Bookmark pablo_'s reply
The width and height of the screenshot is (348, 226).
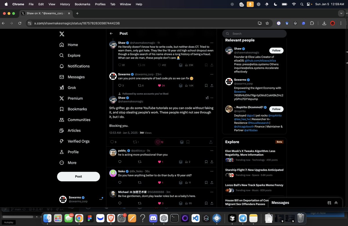click(x=206, y=162)
